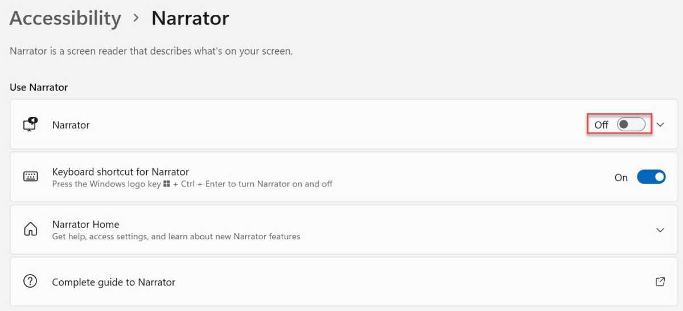This screenshot has height=311, width=683.
Task: Expand the Narrator options chevron
Action: 660,125
